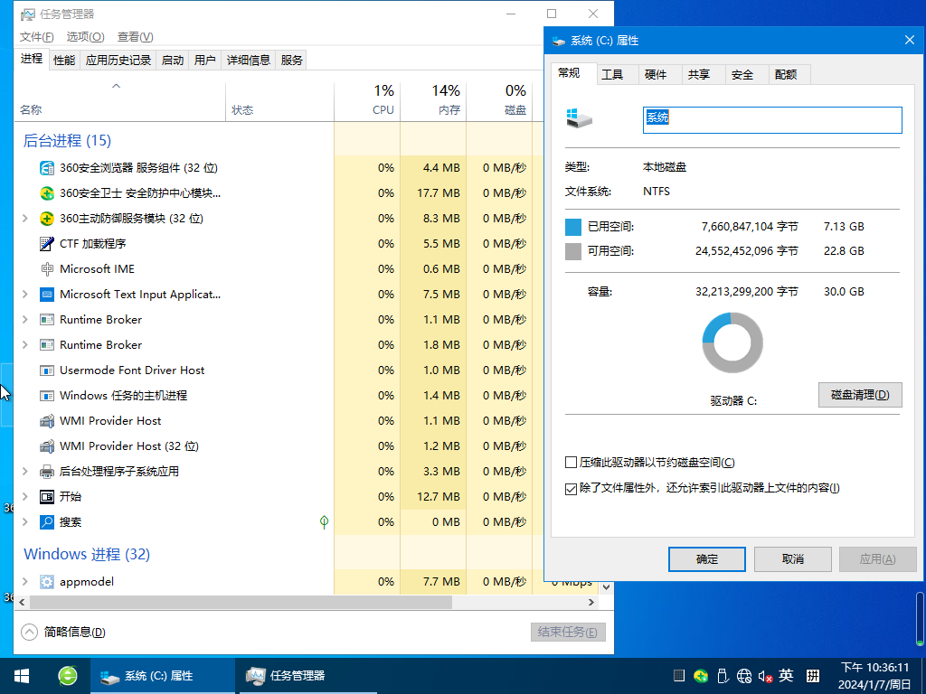Sort processes by the 名称 column header
Screen dimensions: 926x694
120,101
